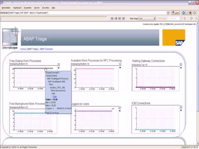Viewport: 199px width, 149px height.
Task: Jump forward one full time range
Action: click(124, 18)
